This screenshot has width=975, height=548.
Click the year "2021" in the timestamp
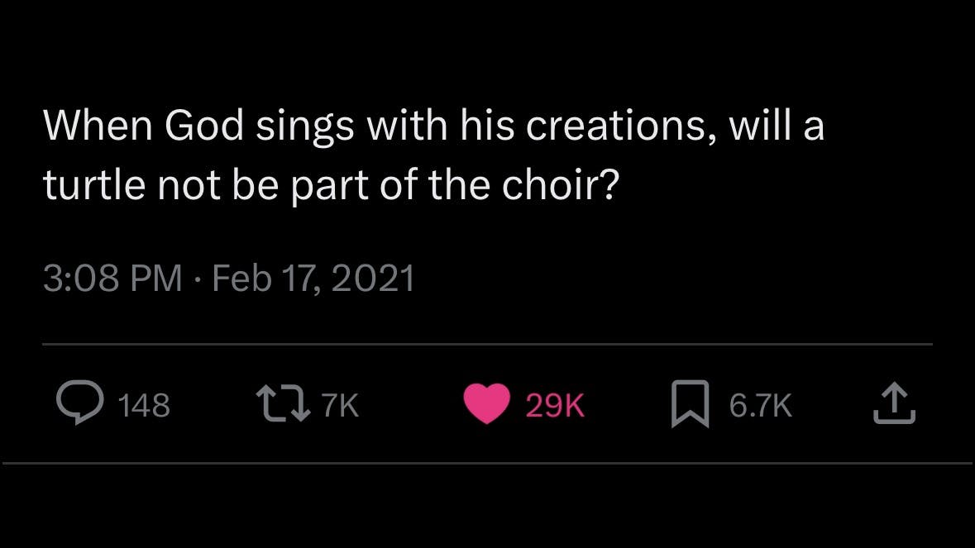[373, 279]
